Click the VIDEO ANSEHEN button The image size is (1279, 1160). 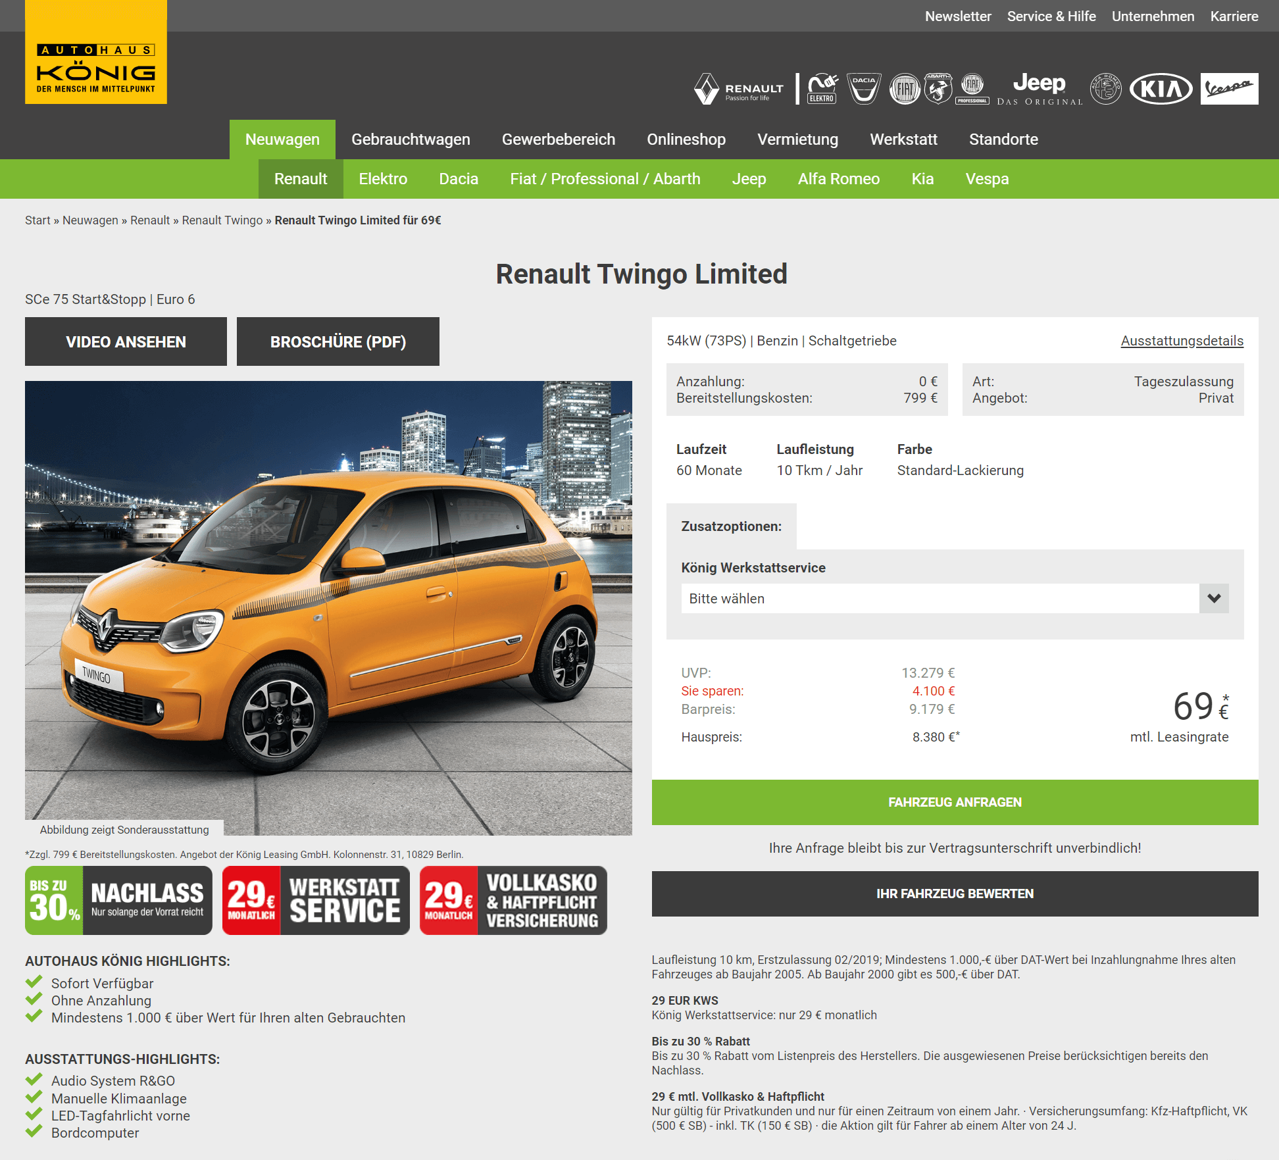126,341
